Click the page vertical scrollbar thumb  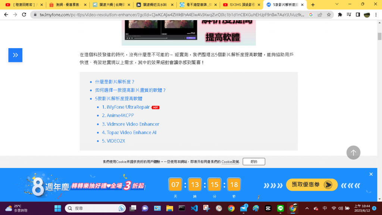[x=379, y=36]
